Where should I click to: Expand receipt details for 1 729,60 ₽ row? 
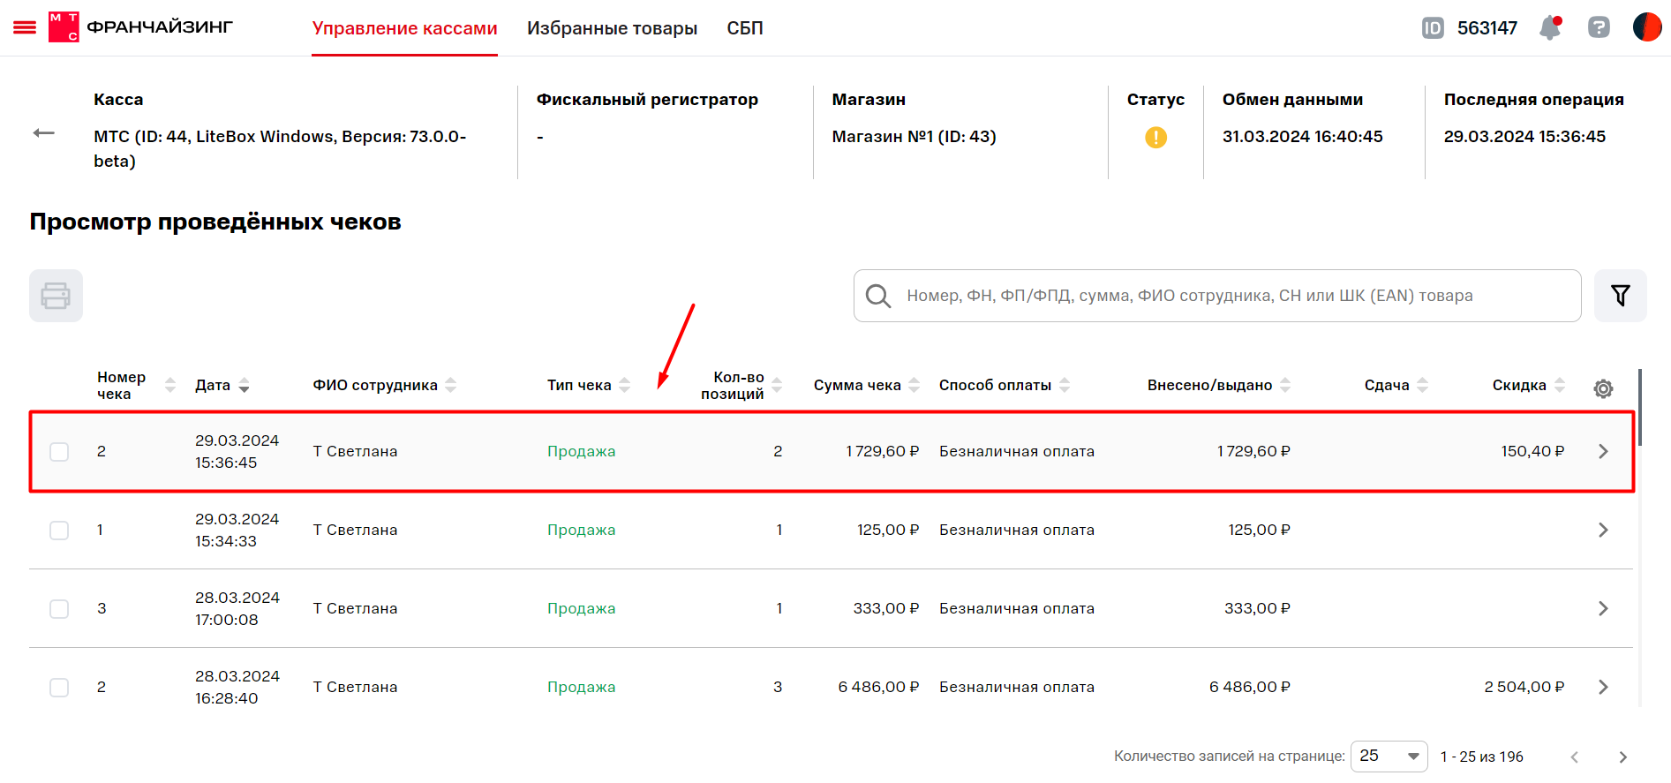[x=1603, y=451]
